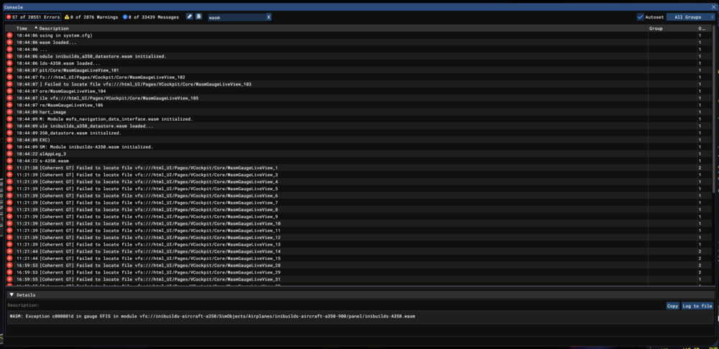Select the WasmGaugeLiveView_6 log entry
The width and height of the screenshot is (719, 349).
coord(357,196)
